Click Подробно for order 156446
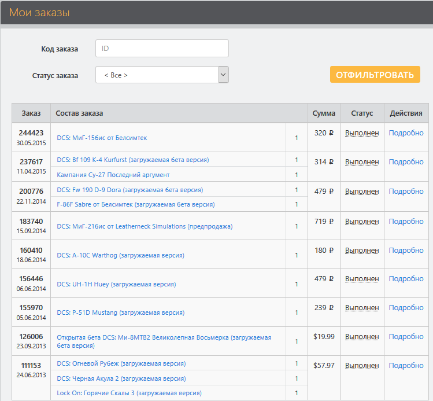Screen dimensions: 433x401 tap(406, 278)
